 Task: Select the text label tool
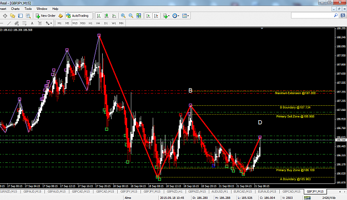40,23
